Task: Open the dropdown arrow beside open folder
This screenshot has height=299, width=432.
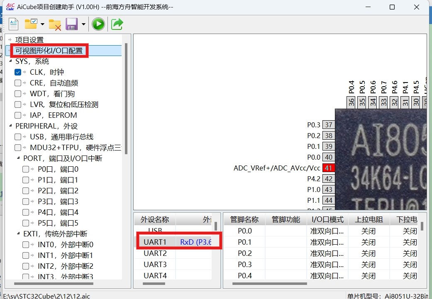Action: coord(42,24)
